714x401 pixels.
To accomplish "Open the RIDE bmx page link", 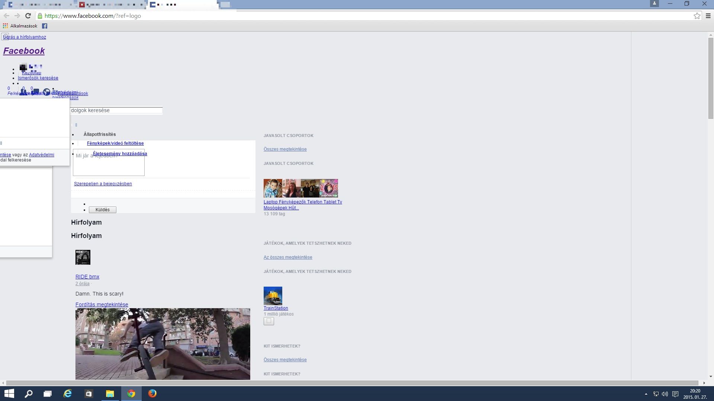I will [87, 277].
